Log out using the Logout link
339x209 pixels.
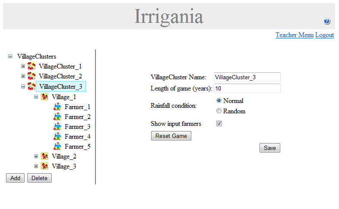[324, 35]
